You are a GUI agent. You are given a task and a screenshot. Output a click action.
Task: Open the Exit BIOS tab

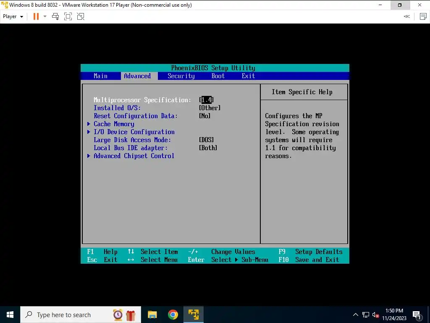coord(248,76)
